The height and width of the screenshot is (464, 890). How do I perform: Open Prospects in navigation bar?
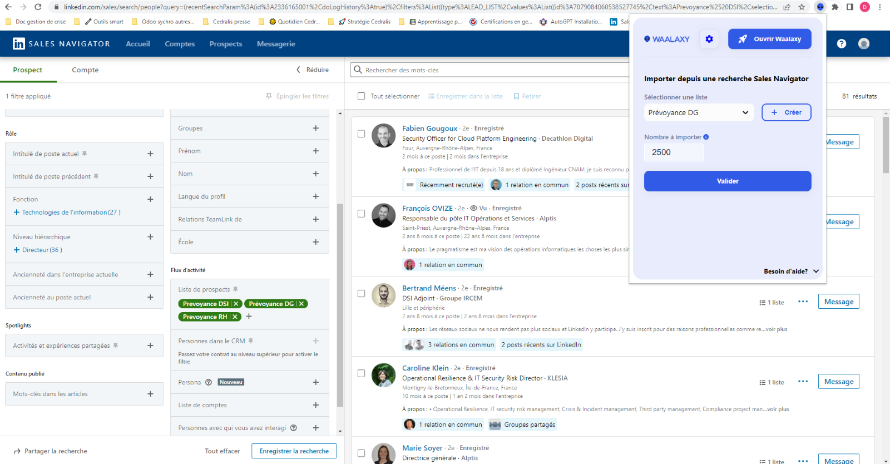(225, 43)
